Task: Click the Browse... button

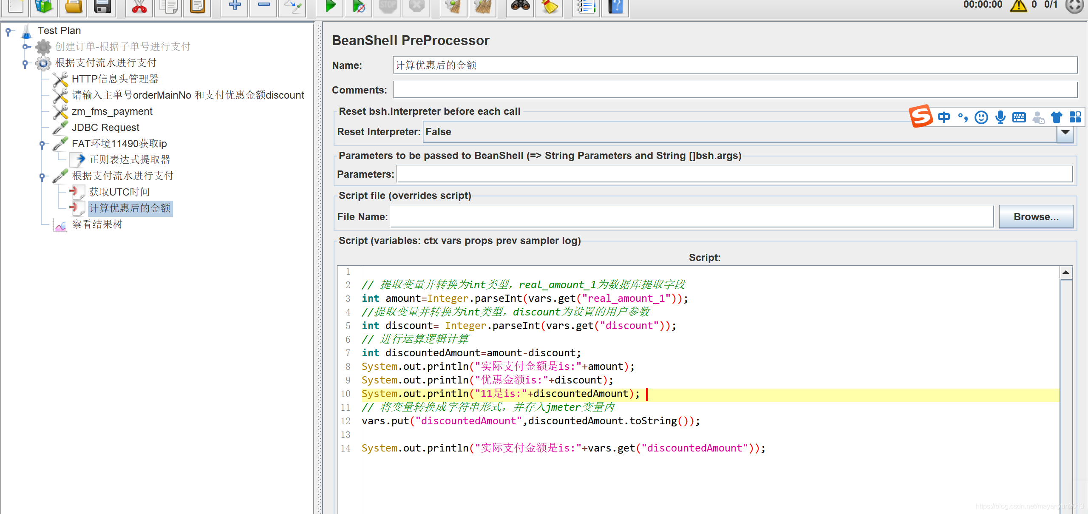Action: [x=1036, y=217]
